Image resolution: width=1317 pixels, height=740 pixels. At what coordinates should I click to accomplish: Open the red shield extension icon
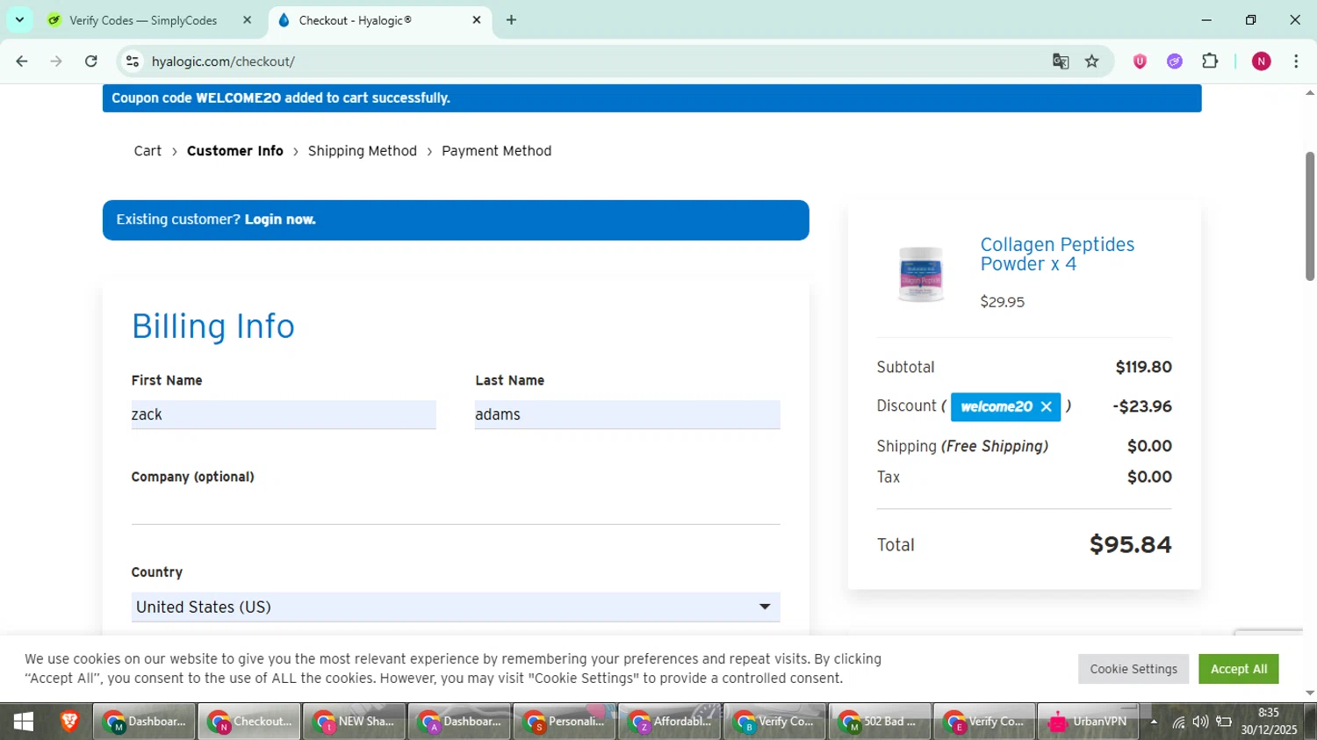click(1140, 61)
